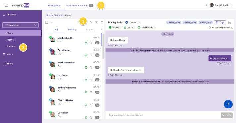The width and height of the screenshot is (236, 123).
Task: Click the channel icon beside Bradley Smith header
Action: click(x=127, y=22)
